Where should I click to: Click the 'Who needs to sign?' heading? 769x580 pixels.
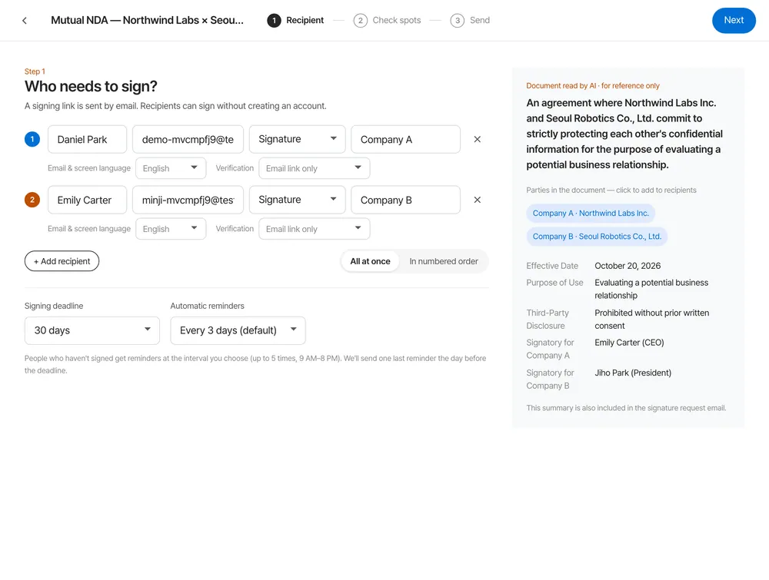pyautogui.click(x=91, y=86)
